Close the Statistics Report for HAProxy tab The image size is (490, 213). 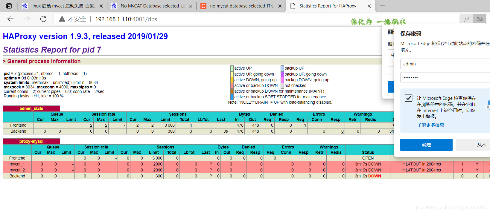pyautogui.click(x=369, y=6)
